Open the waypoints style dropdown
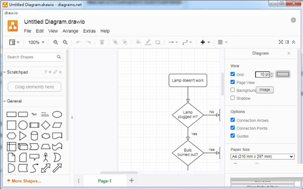This screenshot has width=303, height=189. pyautogui.click(x=187, y=42)
